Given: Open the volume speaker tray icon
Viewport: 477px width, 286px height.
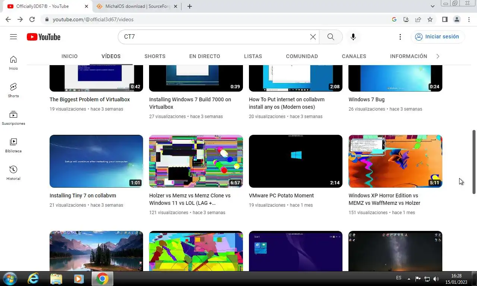Looking at the screenshot, I should pyautogui.click(x=436, y=279).
